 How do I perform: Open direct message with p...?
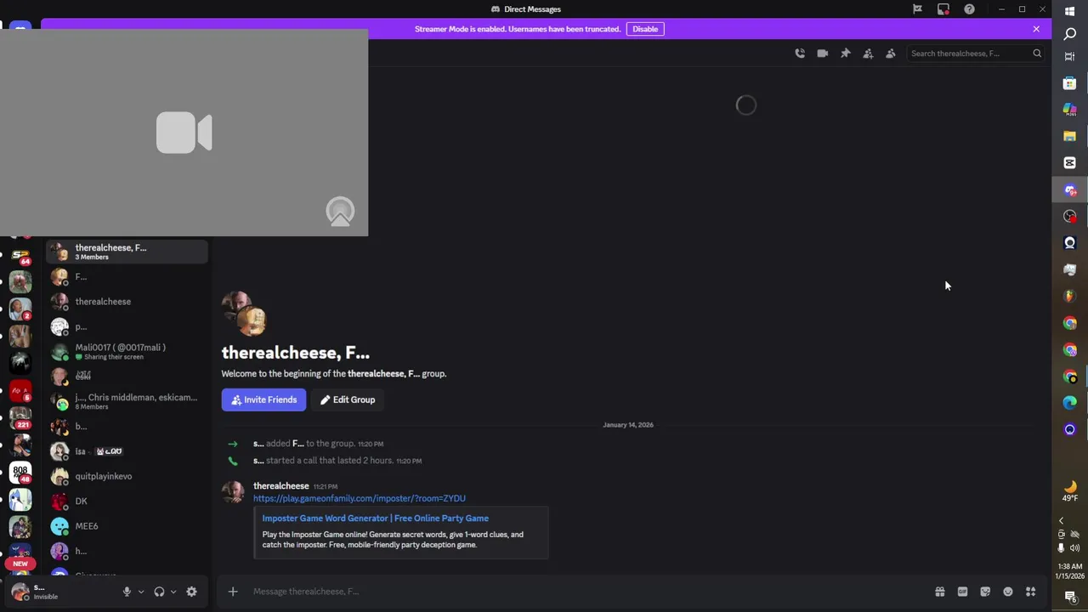pyautogui.click(x=127, y=327)
